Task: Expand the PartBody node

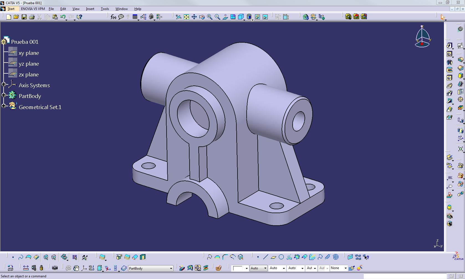Action: (x=4, y=95)
